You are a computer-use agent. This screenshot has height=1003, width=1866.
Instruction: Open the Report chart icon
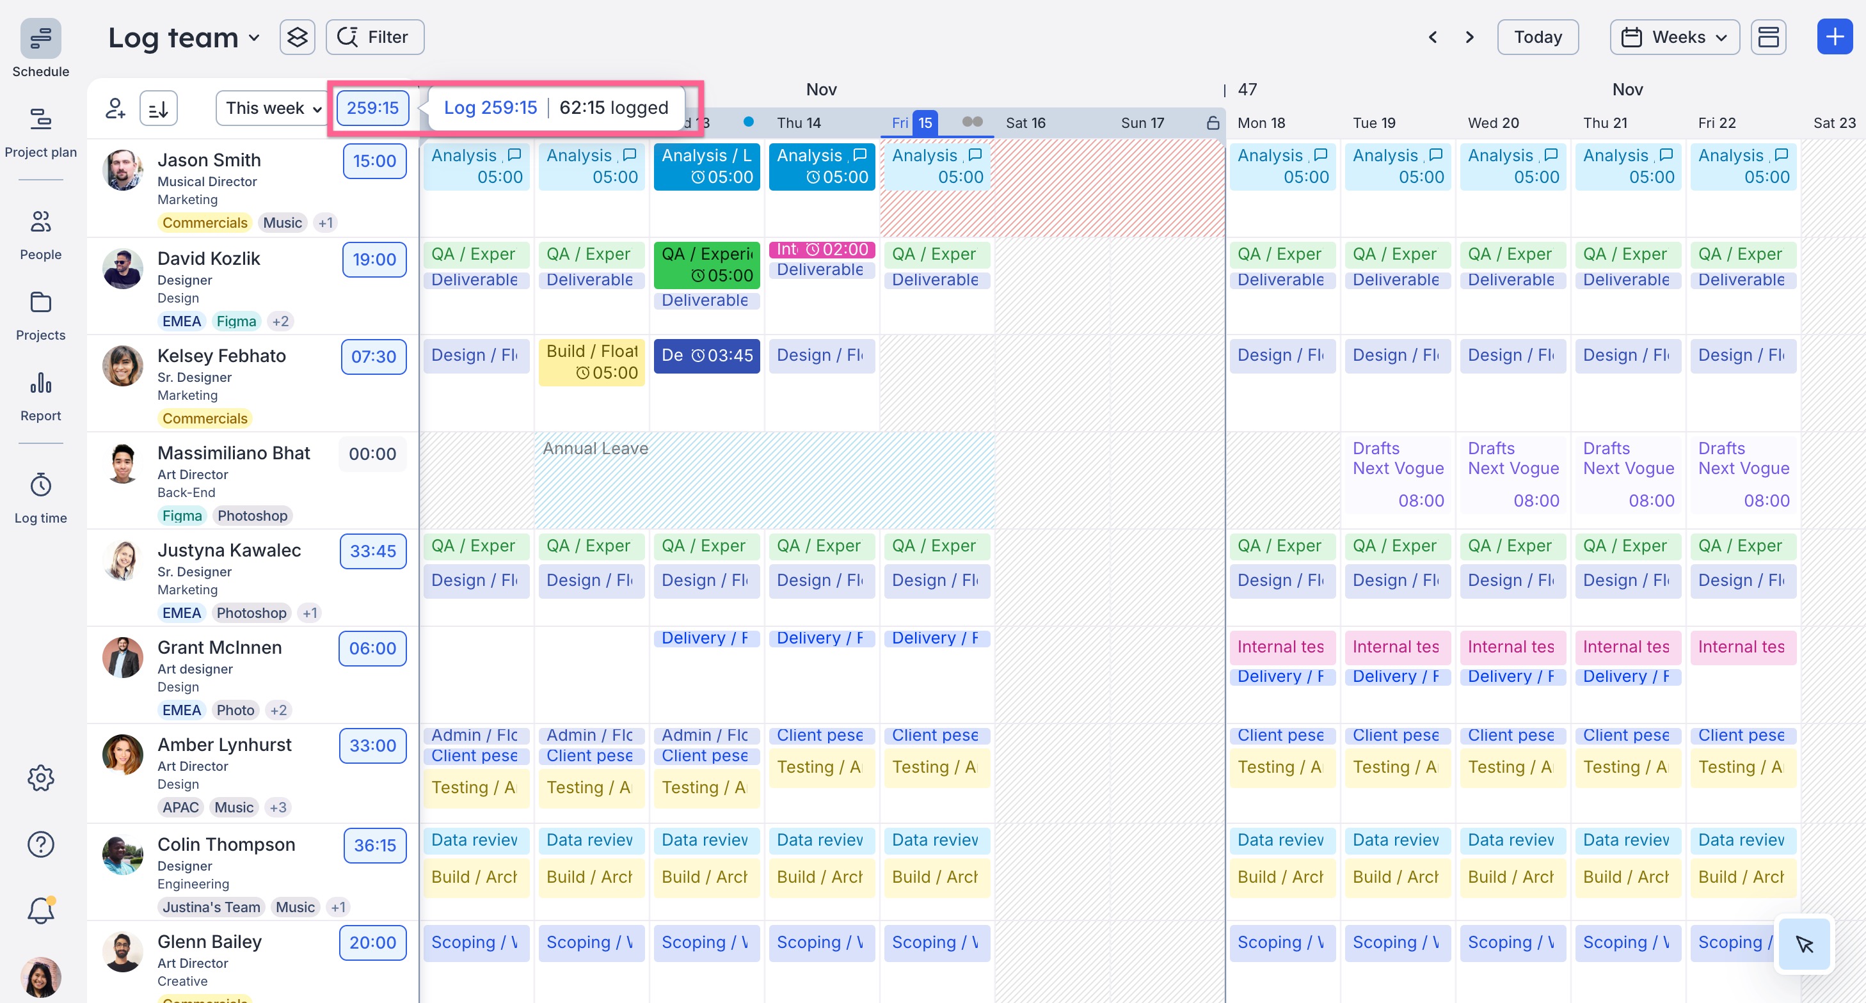(40, 383)
